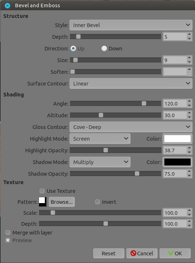Click the Altitude value field 30.0
Image resolution: width=195 pixels, height=263 pixels.
click(x=175, y=115)
